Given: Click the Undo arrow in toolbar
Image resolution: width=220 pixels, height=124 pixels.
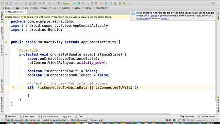Looking at the screenshot, I should tap(16, 3).
